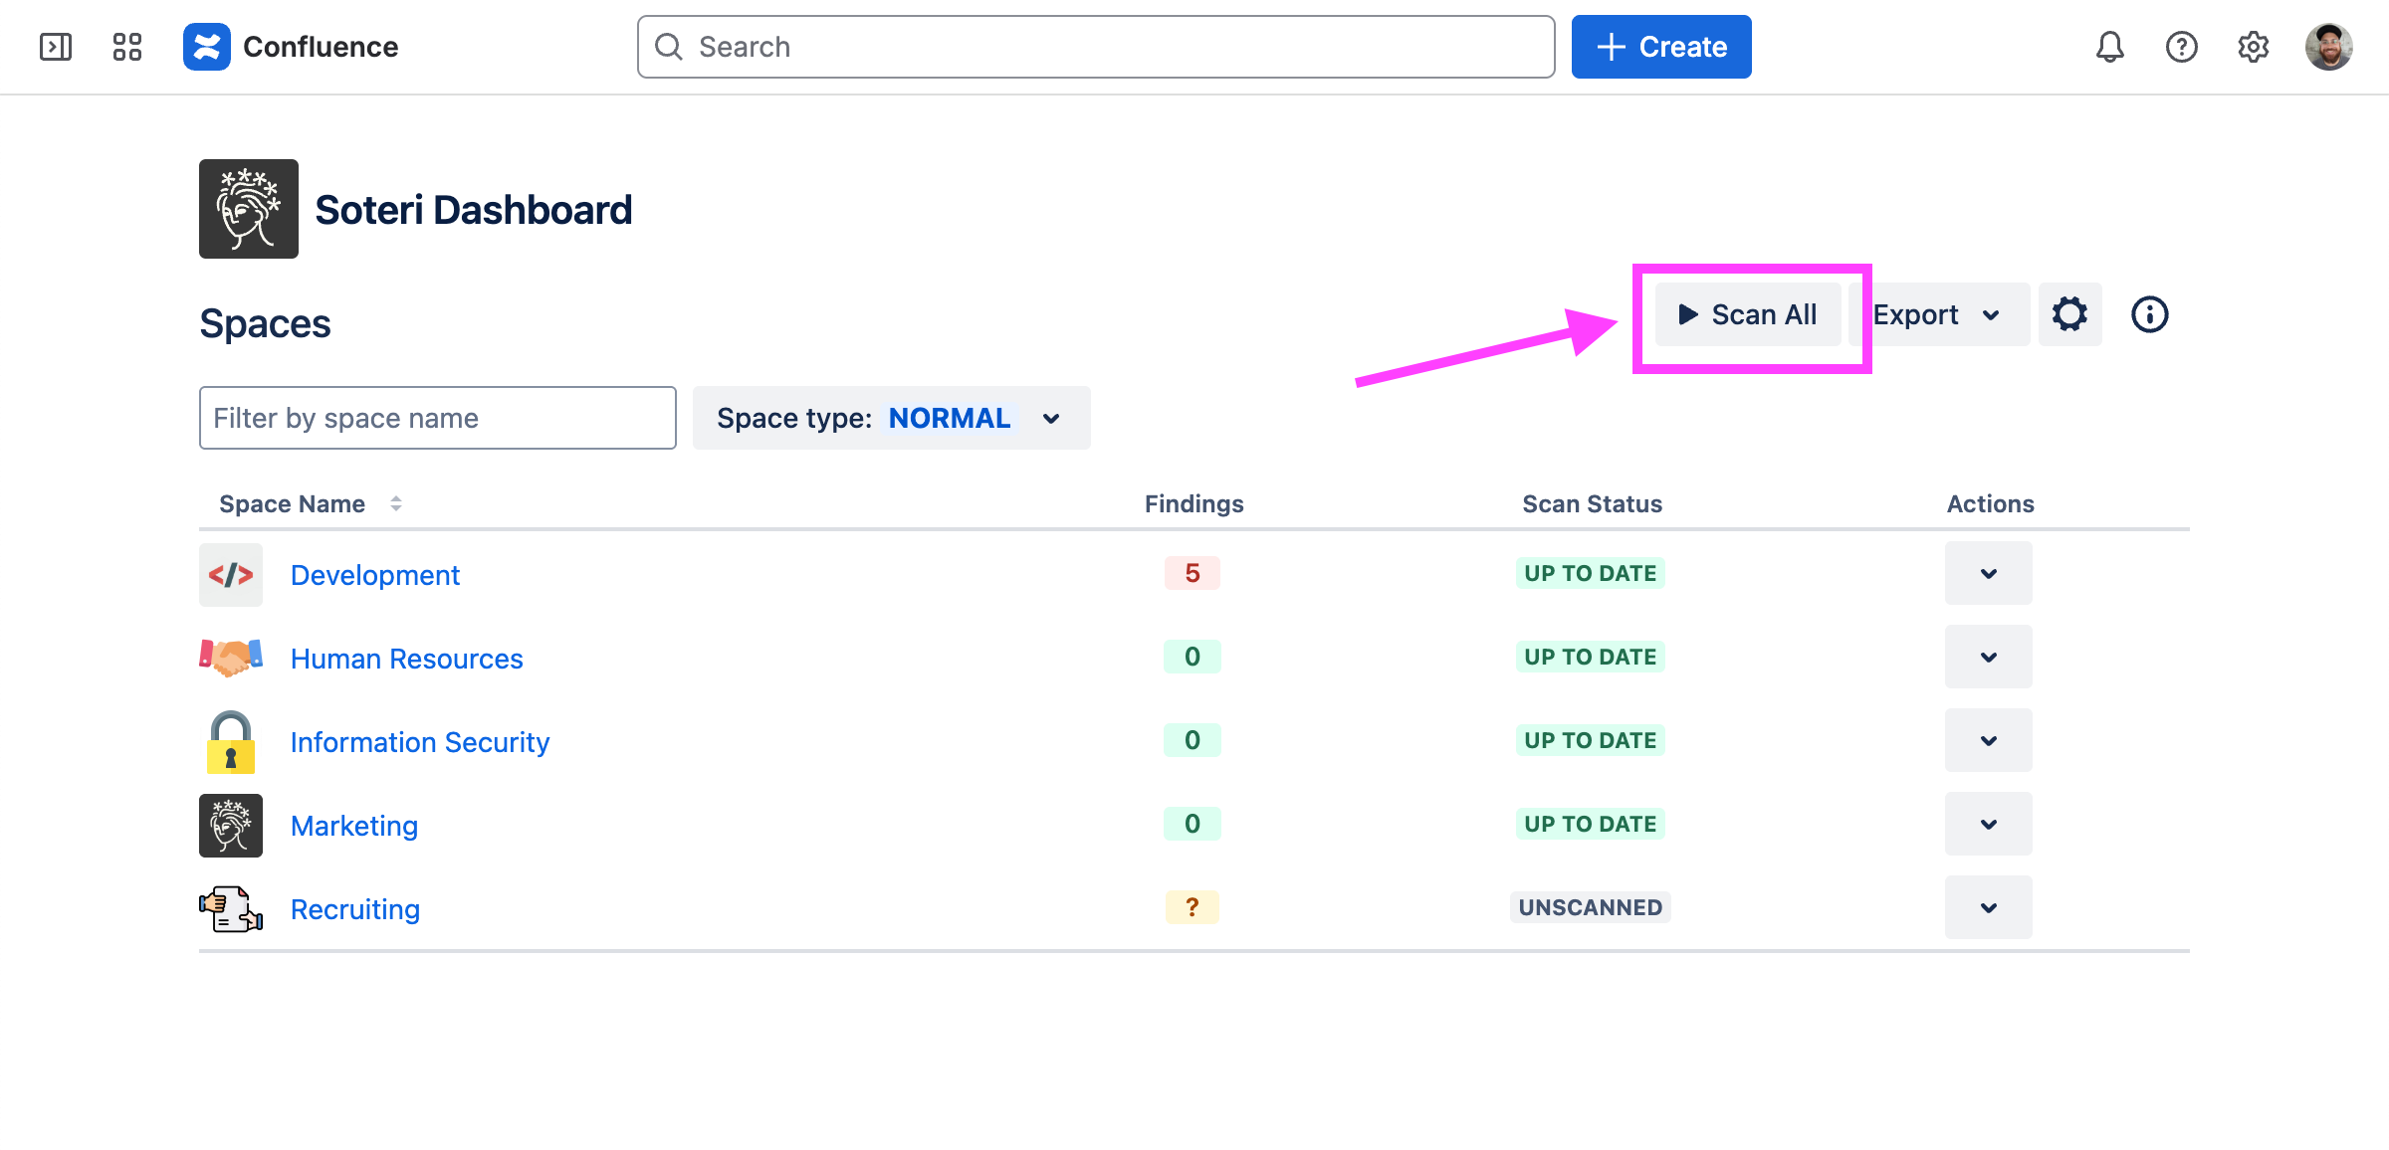This screenshot has width=2389, height=1150.
Task: Open the Human Resources space link
Action: (406, 659)
